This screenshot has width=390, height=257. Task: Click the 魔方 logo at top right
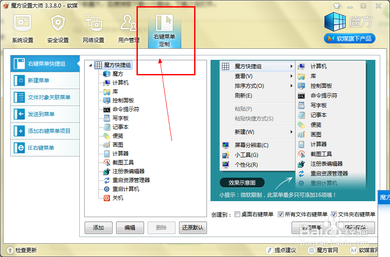pyautogui.click(x=349, y=22)
